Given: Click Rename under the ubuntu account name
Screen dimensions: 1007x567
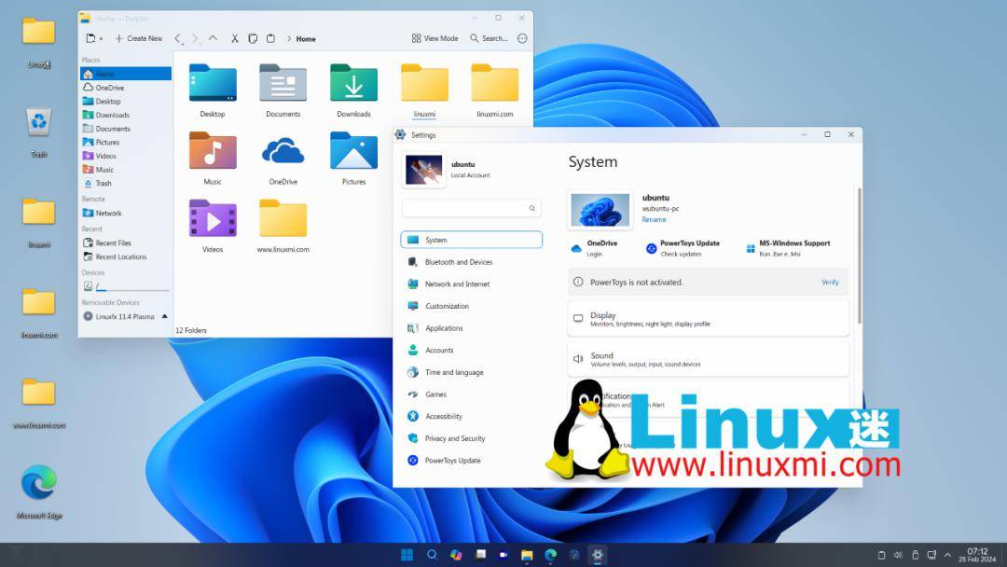Looking at the screenshot, I should [x=655, y=220].
